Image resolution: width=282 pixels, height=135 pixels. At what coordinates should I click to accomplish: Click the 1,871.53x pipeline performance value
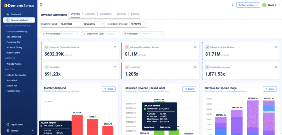[215, 74]
